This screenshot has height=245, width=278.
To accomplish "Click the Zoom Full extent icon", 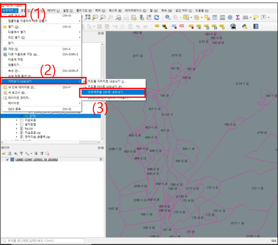I will (x=88, y=17).
